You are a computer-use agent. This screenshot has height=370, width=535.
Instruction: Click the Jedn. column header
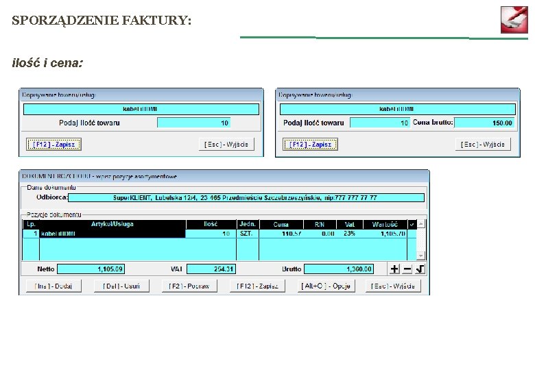tap(248, 224)
